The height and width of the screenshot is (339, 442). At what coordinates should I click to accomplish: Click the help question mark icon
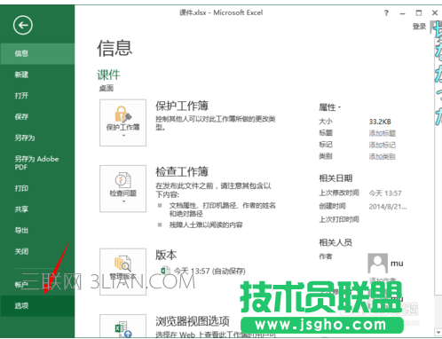coord(386,13)
